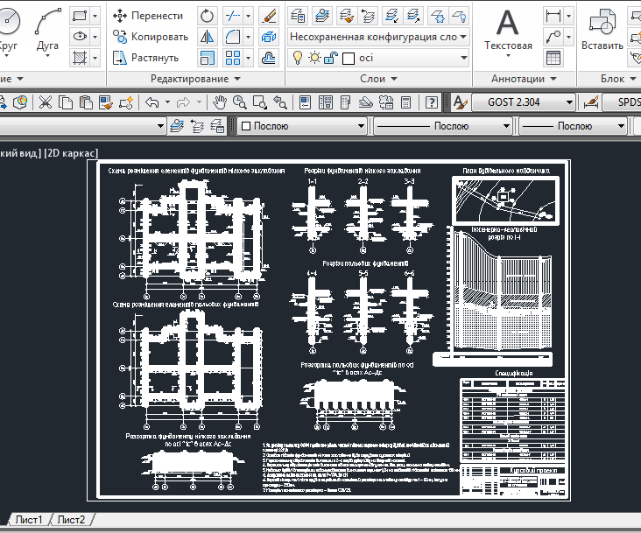Click the Текстовая text tool button

click(x=508, y=33)
